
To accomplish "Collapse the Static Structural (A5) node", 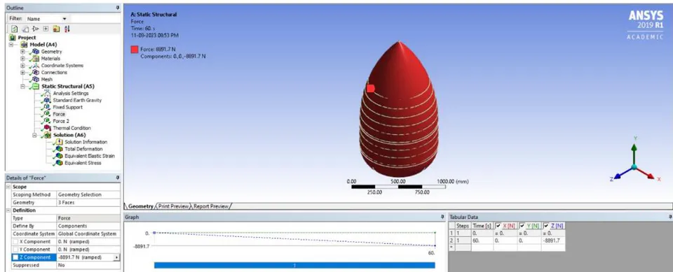I will click(22, 86).
